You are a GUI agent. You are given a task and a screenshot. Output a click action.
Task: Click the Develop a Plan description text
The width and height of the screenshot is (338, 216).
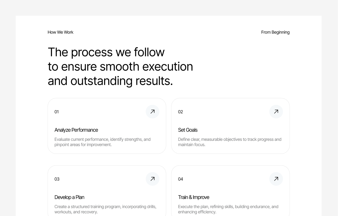tap(105, 209)
